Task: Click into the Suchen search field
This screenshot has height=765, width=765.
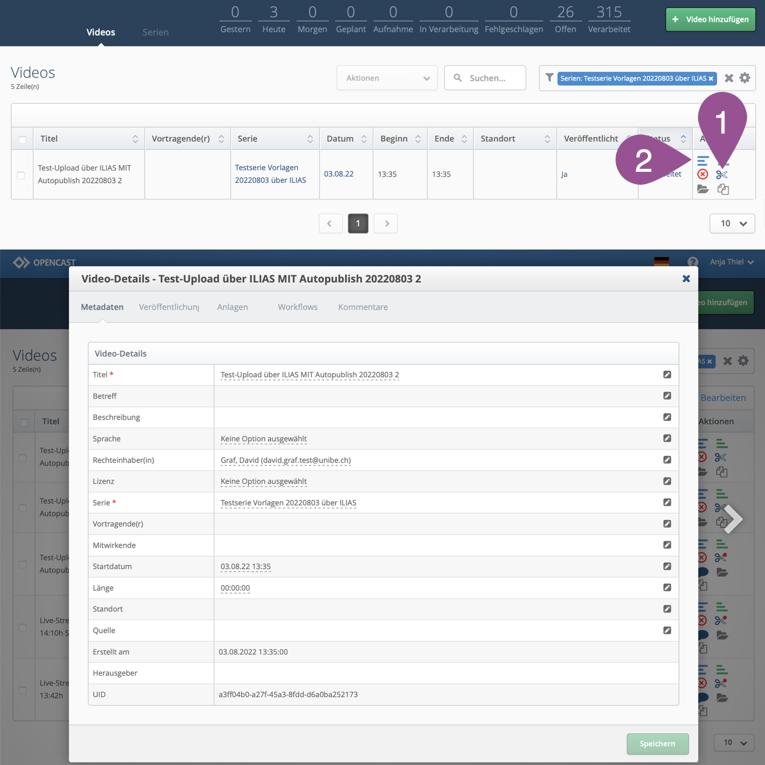Action: click(x=492, y=78)
